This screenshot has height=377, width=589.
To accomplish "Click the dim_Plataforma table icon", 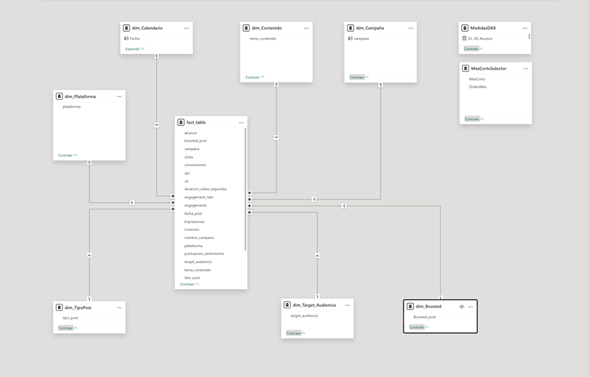I will click(x=59, y=97).
